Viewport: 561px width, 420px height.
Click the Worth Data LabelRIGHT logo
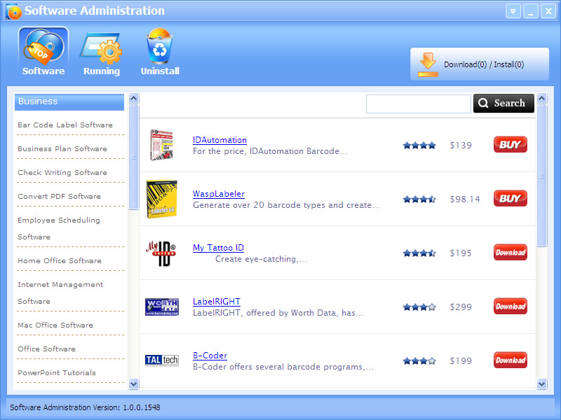pyautogui.click(x=162, y=307)
